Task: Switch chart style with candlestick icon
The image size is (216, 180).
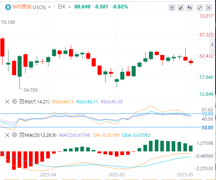Action: click(x=190, y=8)
